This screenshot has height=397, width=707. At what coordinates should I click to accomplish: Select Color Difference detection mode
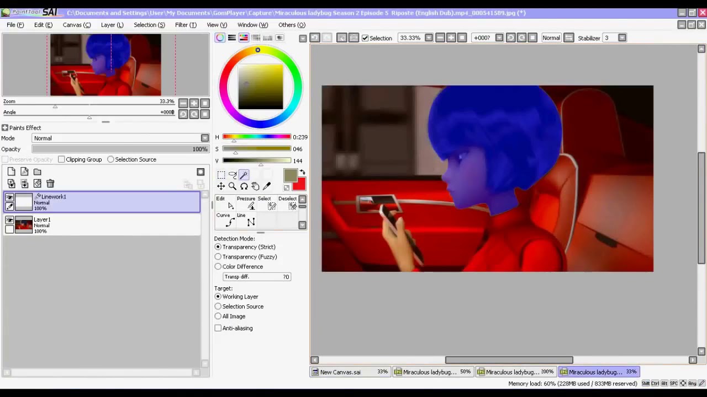point(218,267)
